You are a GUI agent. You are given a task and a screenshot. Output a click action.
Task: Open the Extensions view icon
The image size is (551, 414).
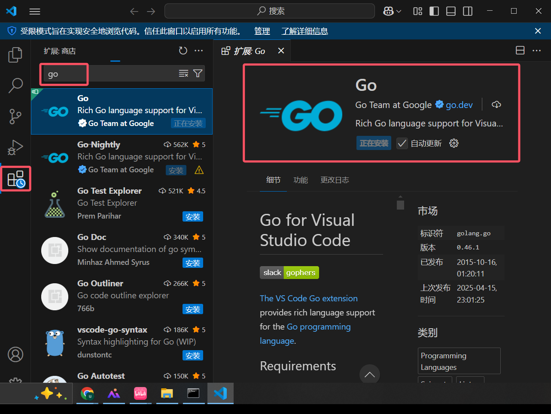point(16,179)
